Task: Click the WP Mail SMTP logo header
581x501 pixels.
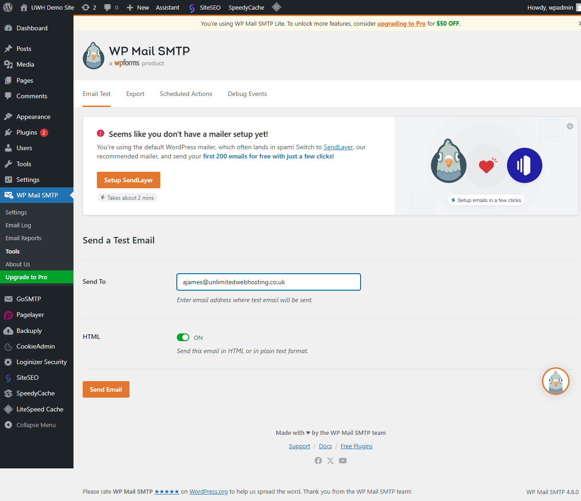Action: coord(136,56)
